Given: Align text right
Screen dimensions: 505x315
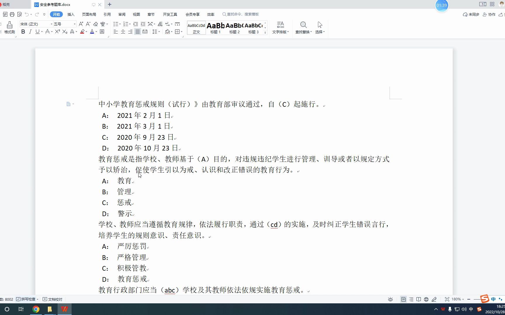Looking at the screenshot, I should pos(130,32).
